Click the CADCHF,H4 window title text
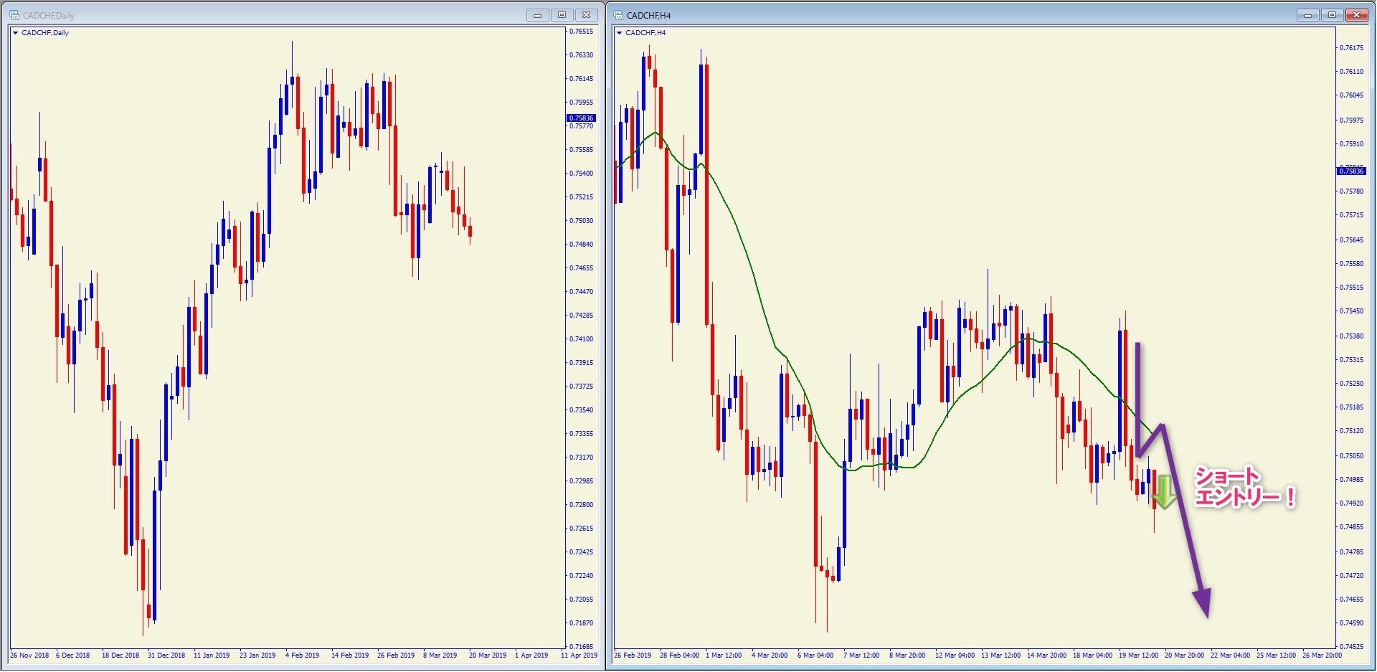Viewport: 1377px width, 672px height. [648, 15]
